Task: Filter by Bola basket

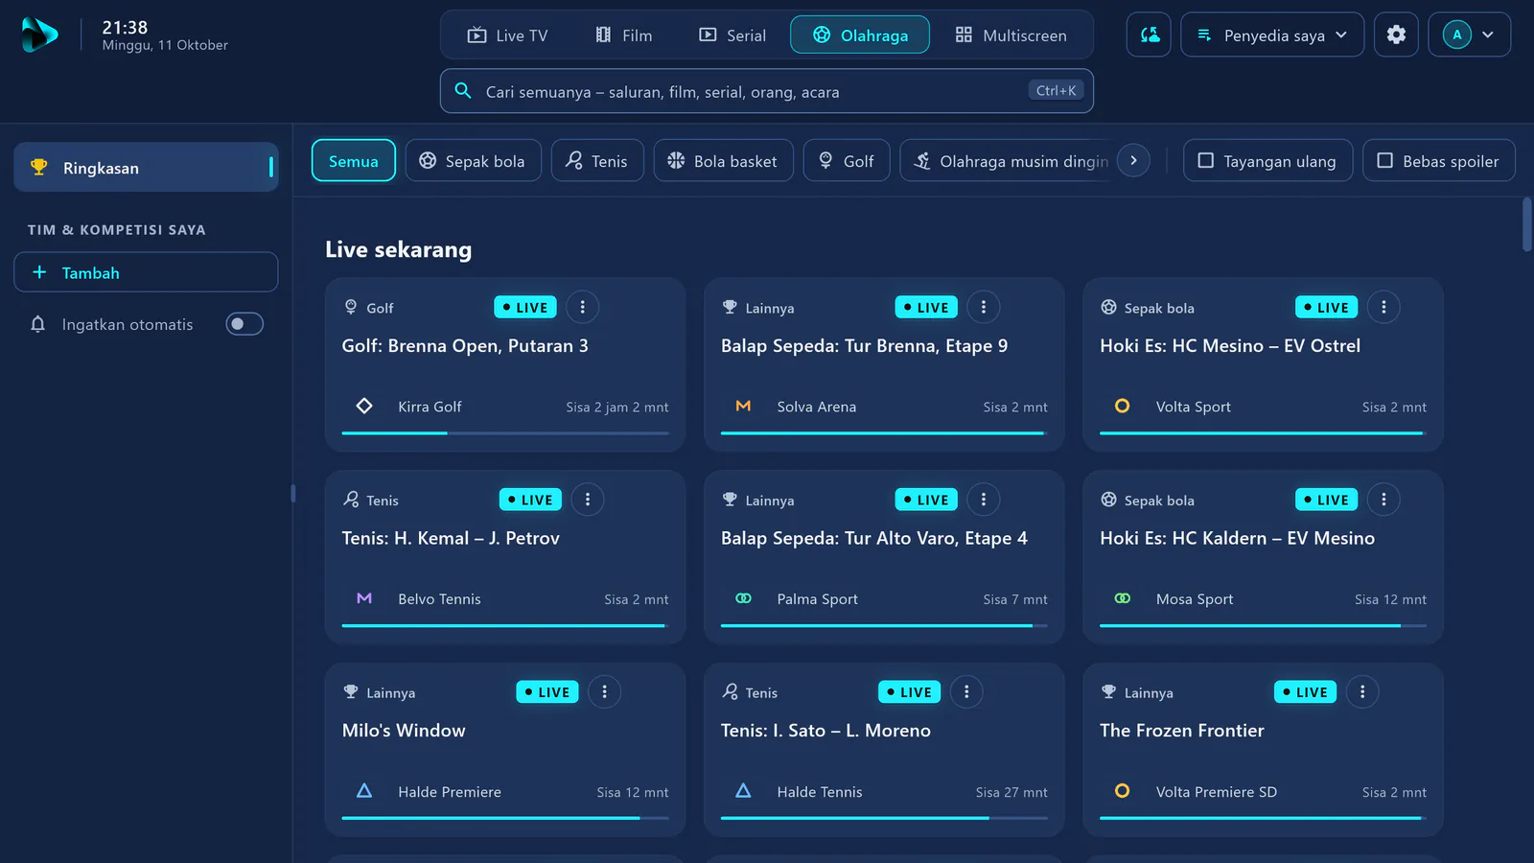Action: click(x=723, y=160)
